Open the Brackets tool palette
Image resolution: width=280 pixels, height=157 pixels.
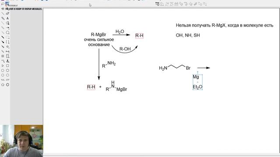coord(7,42)
